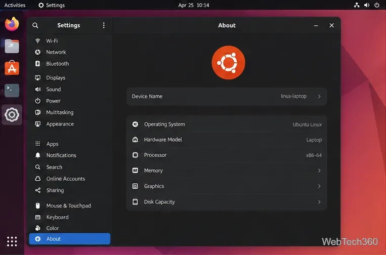Click the Multitasking icon

click(37, 112)
